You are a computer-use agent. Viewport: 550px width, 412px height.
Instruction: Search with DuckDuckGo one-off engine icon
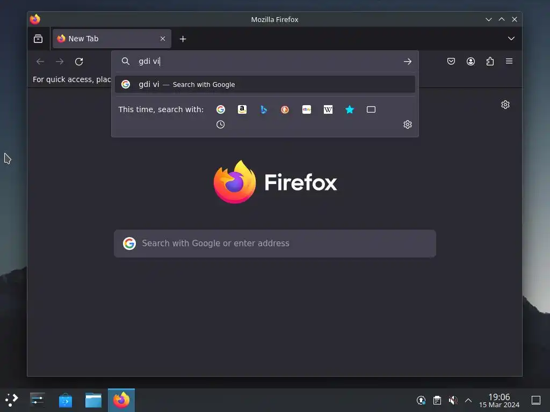[285, 109]
